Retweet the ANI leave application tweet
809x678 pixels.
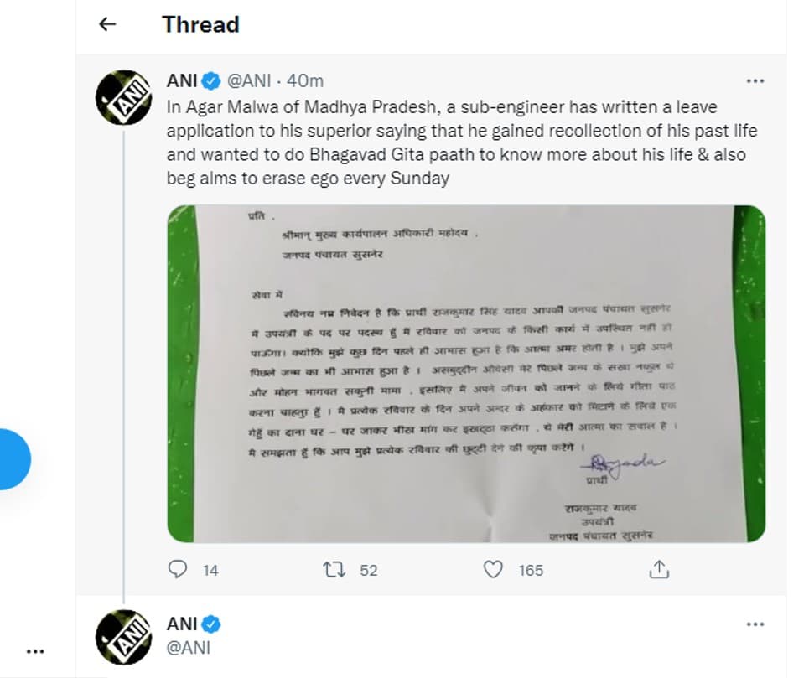point(334,570)
